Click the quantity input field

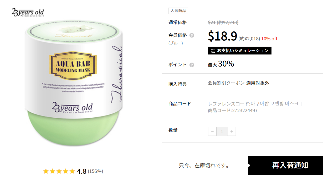coord(222,131)
